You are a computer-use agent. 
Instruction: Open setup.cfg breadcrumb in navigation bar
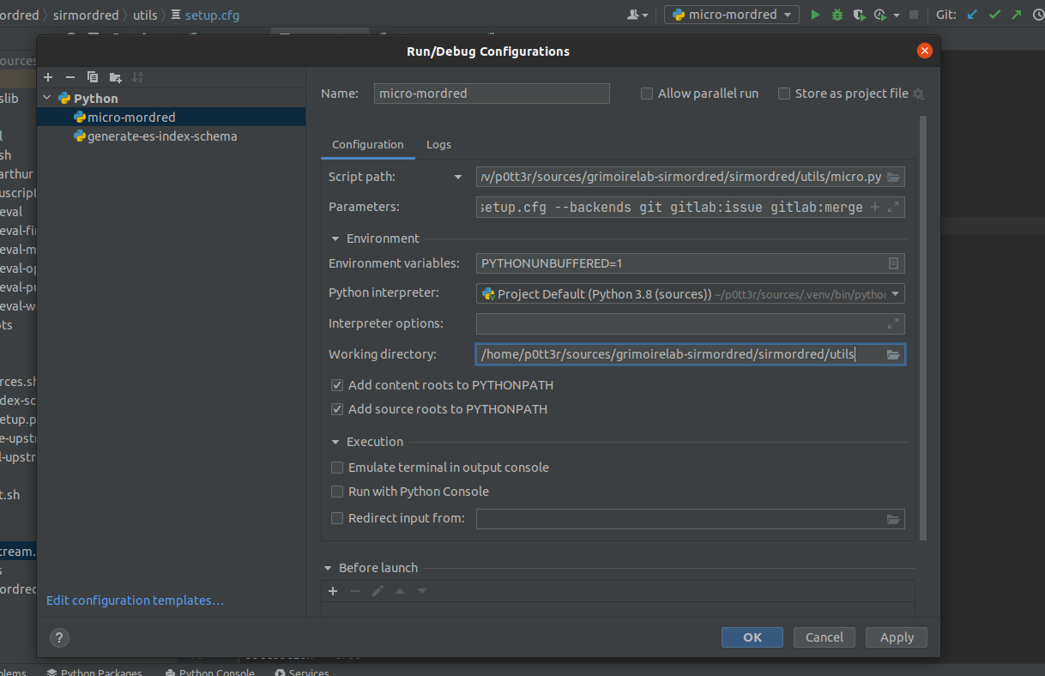206,15
